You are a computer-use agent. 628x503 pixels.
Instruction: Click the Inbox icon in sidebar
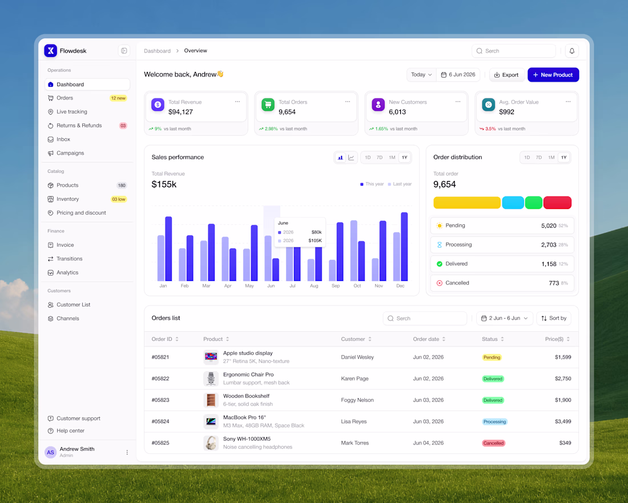(50, 139)
